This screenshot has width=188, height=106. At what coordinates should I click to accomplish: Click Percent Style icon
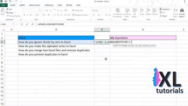pyautogui.click(x=99, y=15)
